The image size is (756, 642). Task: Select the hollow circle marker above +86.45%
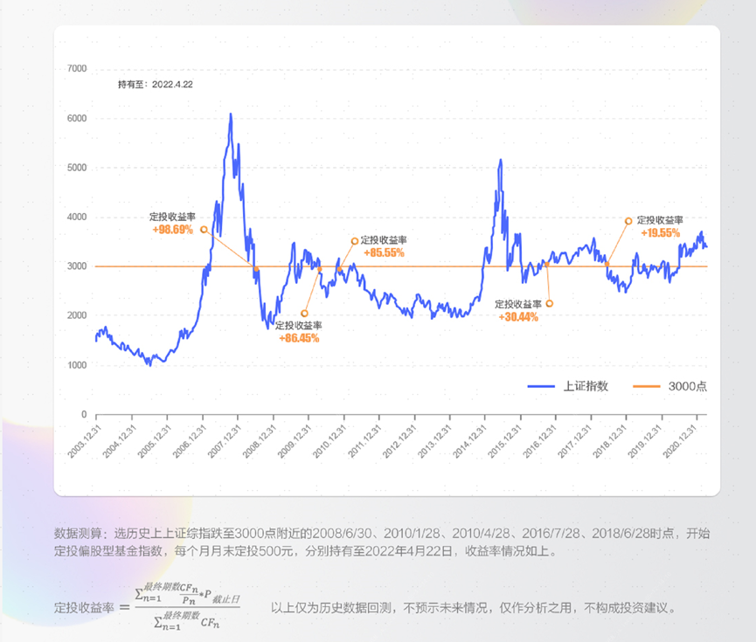click(304, 314)
